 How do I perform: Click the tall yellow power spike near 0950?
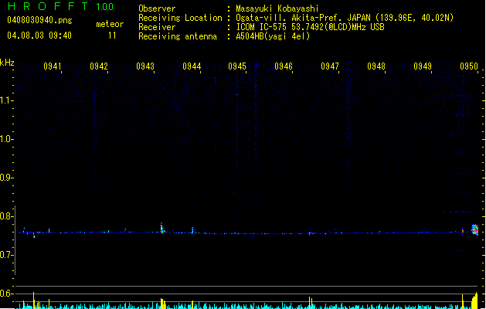[x=476, y=301]
